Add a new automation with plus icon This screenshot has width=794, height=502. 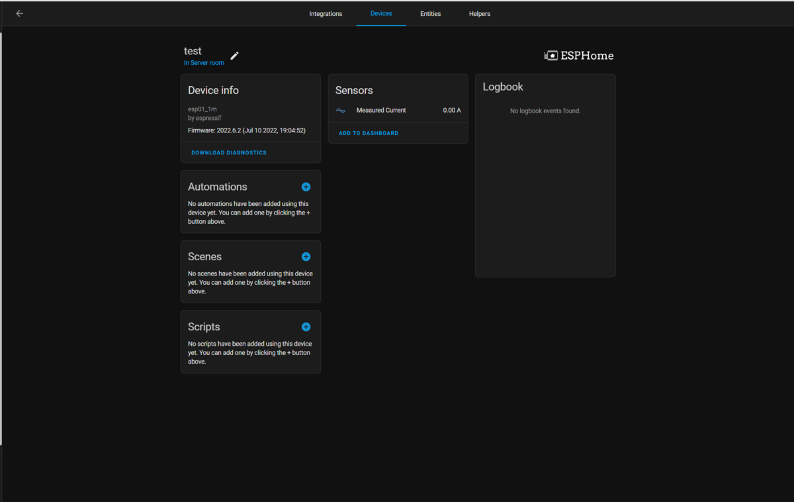(306, 187)
